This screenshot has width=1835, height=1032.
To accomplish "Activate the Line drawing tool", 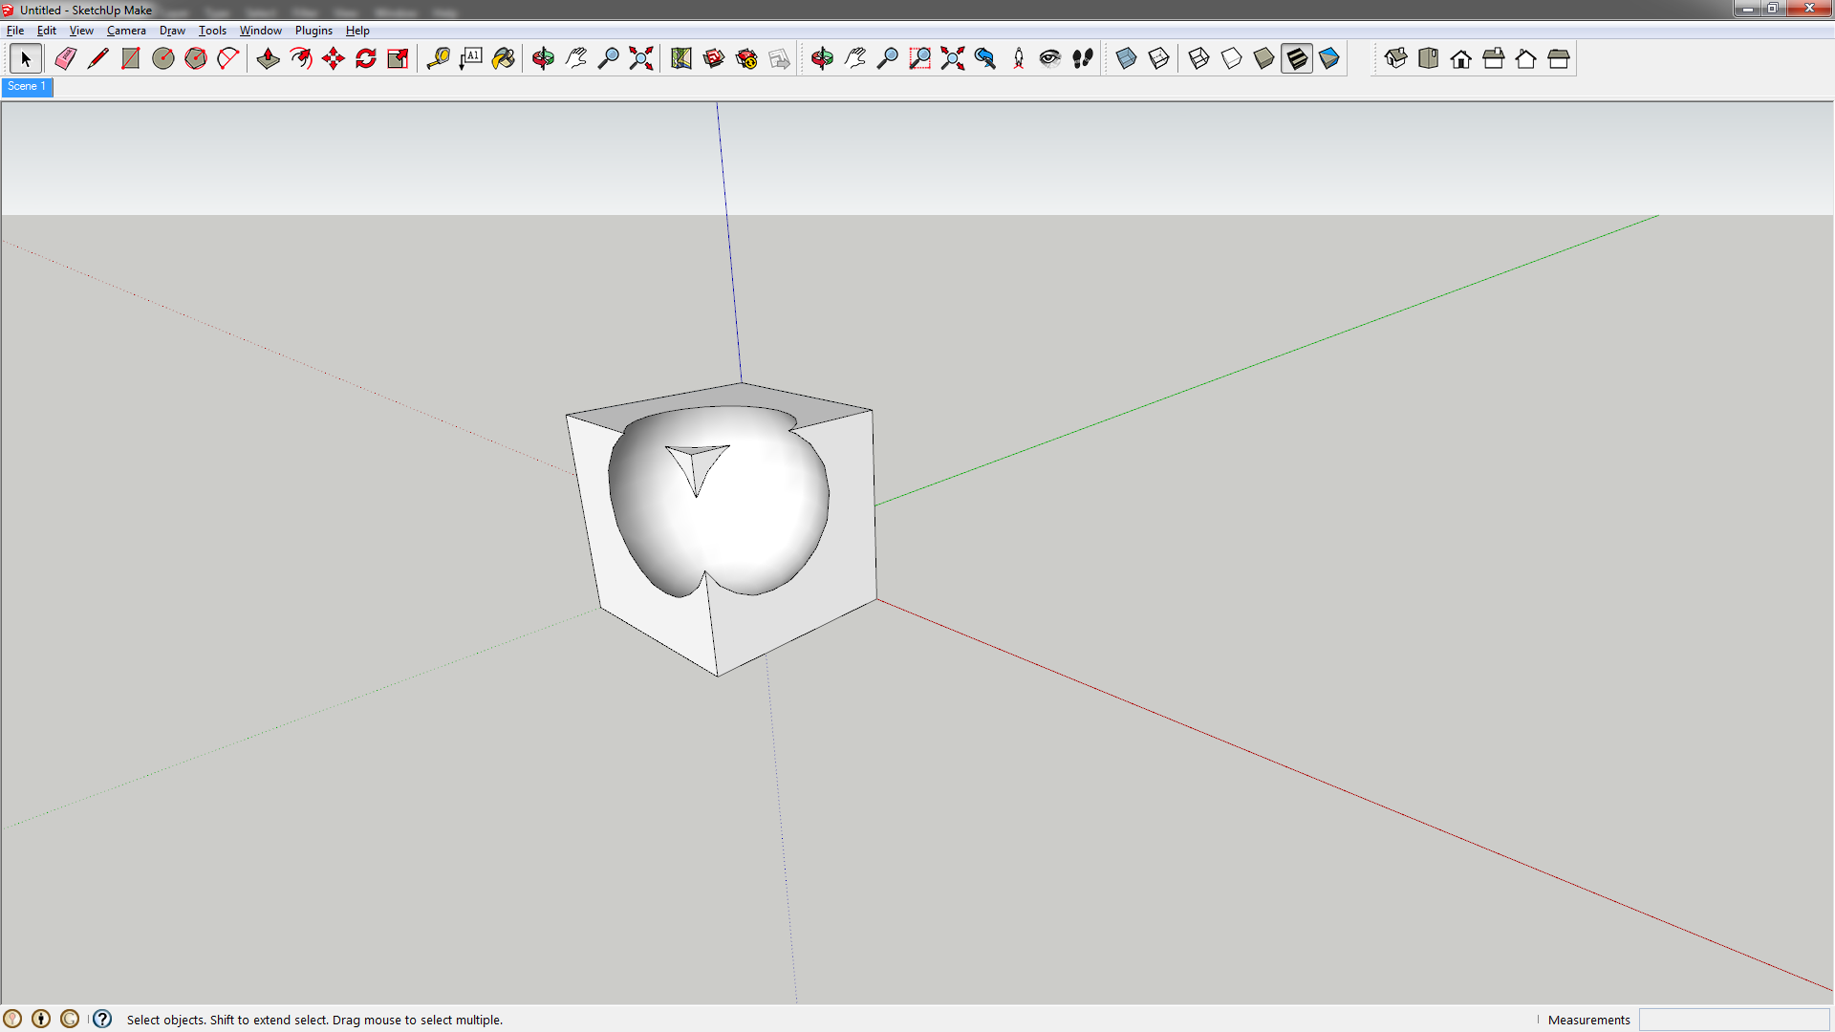I will [x=98, y=58].
